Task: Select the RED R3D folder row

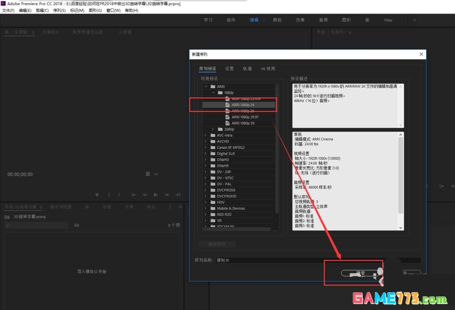Action: pyautogui.click(x=239, y=214)
